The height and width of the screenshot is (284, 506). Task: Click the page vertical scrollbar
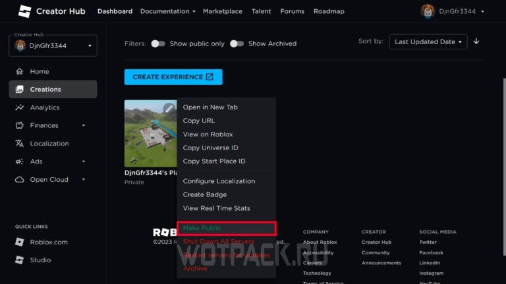(x=504, y=167)
